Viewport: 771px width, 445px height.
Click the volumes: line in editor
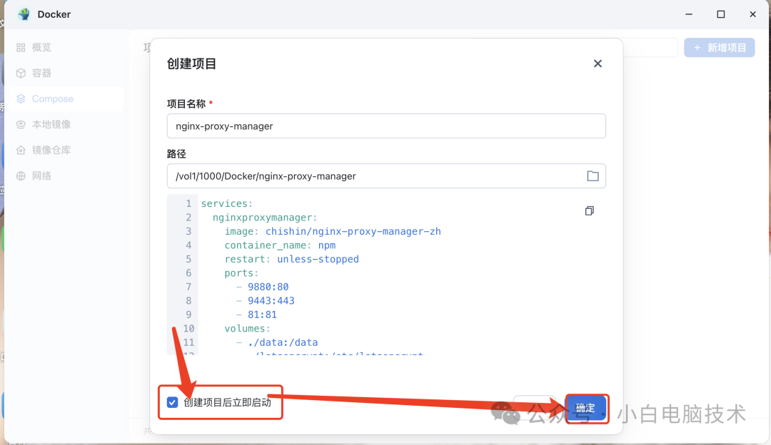coord(247,329)
